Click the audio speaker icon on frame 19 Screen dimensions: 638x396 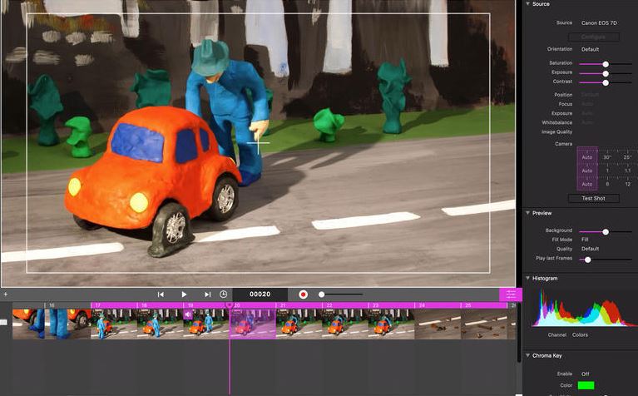point(188,314)
